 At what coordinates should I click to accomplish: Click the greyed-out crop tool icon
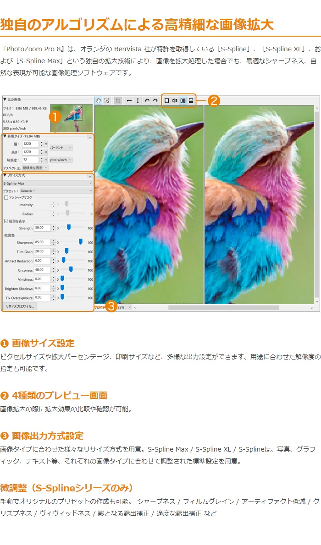click(118, 100)
